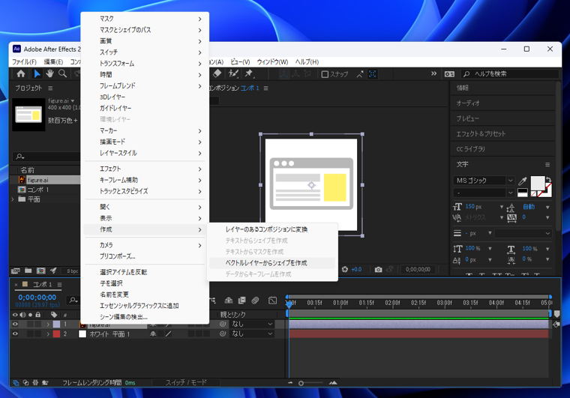Viewport: 570px width, 398px height.
Task: Select the Zoom magnifier tool
Action: pyautogui.click(x=62, y=73)
